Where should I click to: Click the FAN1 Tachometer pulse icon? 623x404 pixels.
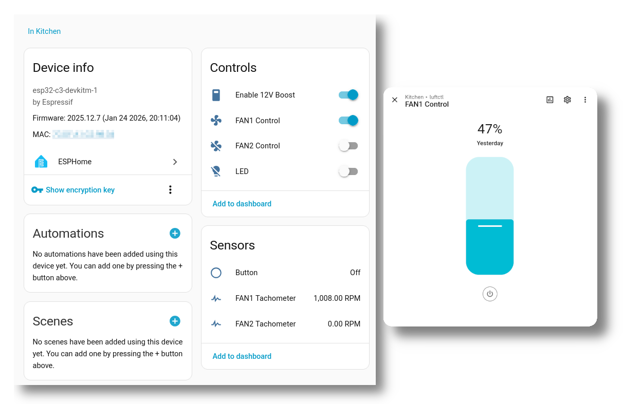(x=216, y=298)
